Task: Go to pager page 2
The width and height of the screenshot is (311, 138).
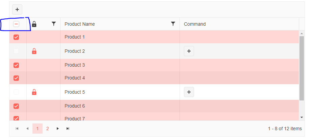Action: click(47, 129)
